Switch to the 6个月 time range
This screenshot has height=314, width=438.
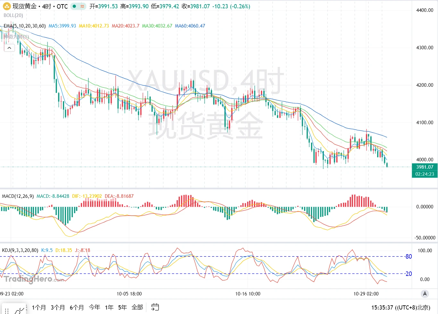(x=77, y=308)
